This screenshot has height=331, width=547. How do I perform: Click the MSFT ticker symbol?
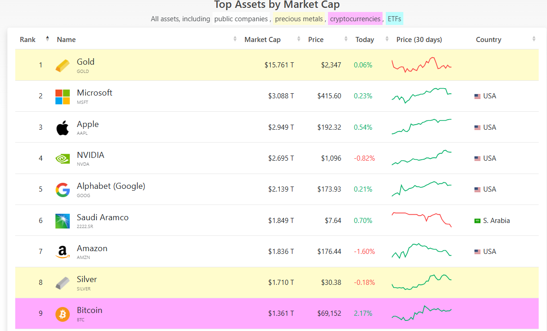click(x=82, y=102)
